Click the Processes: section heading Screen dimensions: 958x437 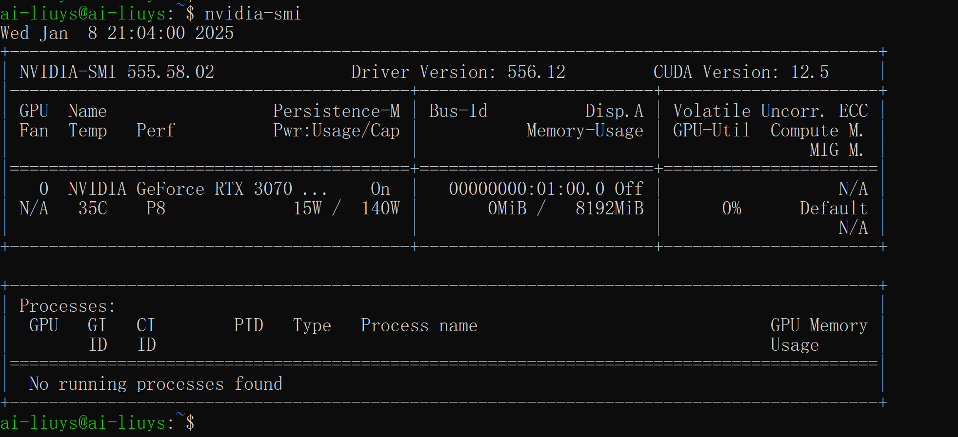pyautogui.click(x=67, y=306)
